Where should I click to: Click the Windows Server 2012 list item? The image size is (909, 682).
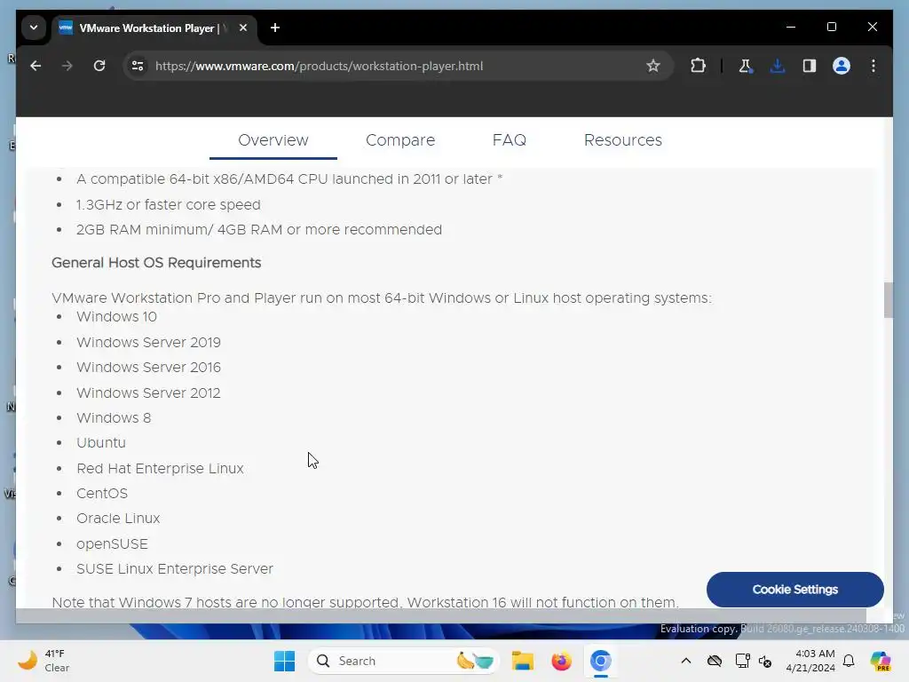click(148, 393)
